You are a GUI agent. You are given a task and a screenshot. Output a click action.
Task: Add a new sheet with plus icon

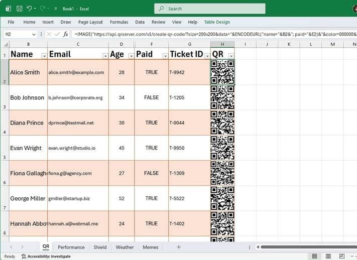coord(179,247)
